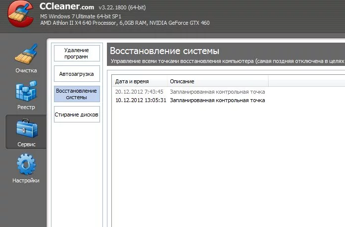Screen dimensions: 345x227
Task: Select restore point dated 10.12.2012 13:05:31
Action: click(141, 100)
